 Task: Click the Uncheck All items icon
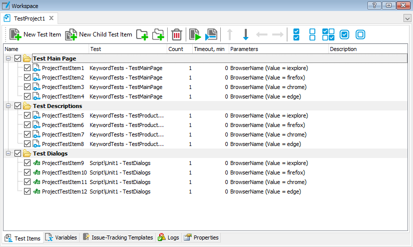click(x=312, y=34)
